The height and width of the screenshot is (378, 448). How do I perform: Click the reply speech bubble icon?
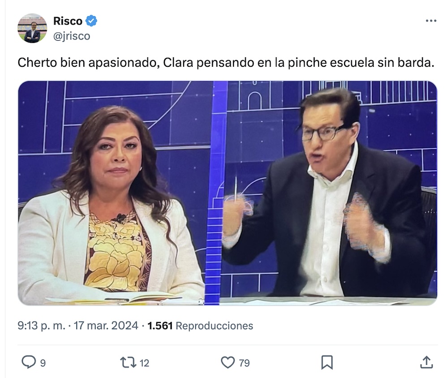click(x=29, y=362)
